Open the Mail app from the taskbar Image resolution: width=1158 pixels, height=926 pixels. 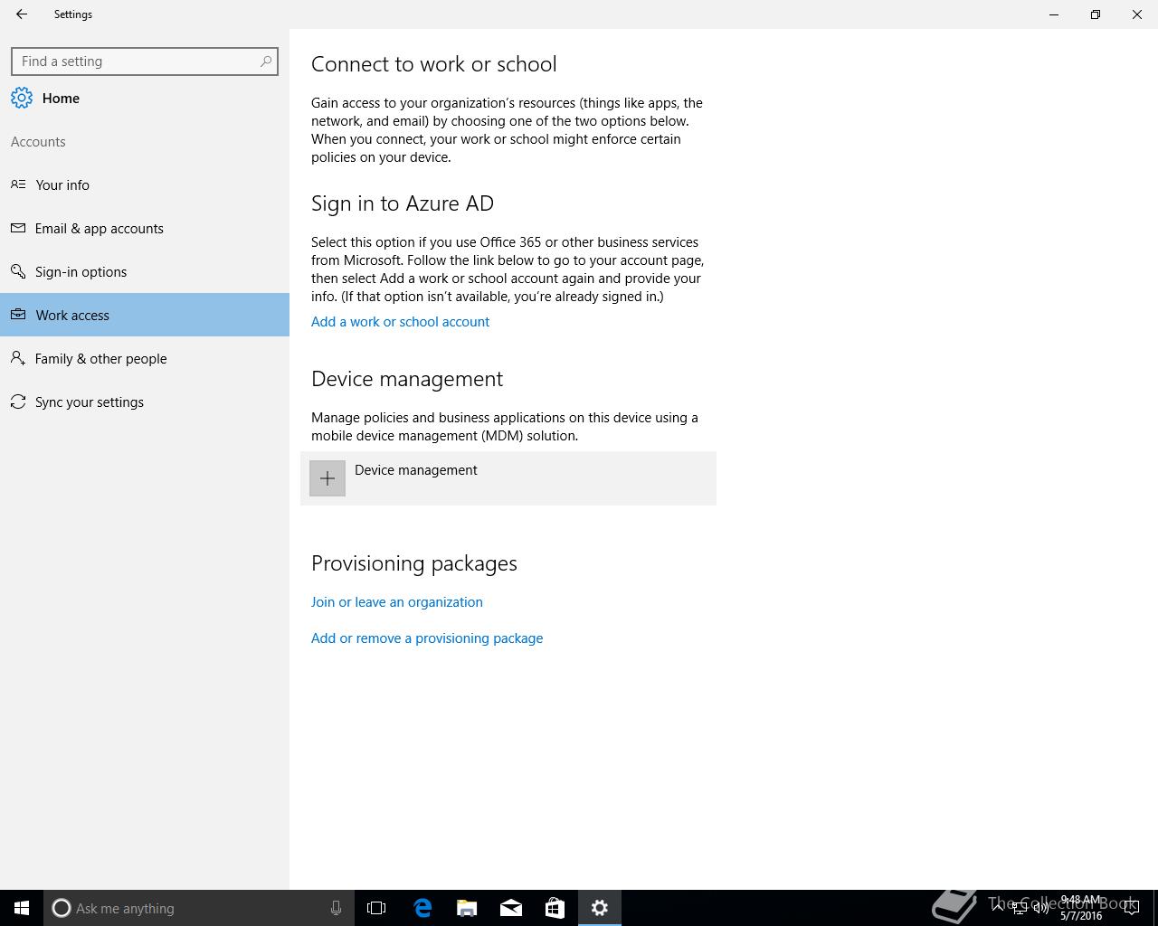pos(511,908)
